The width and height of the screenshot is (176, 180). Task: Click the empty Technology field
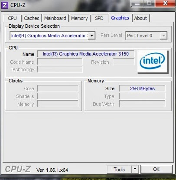tap(60, 69)
